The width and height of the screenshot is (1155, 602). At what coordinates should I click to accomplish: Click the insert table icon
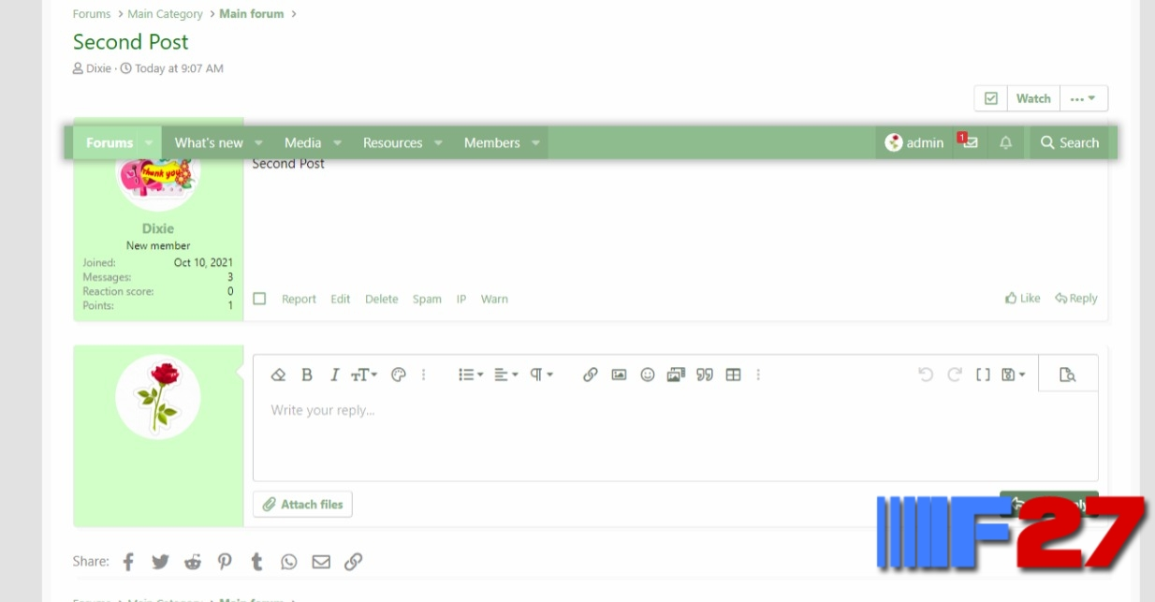point(734,374)
